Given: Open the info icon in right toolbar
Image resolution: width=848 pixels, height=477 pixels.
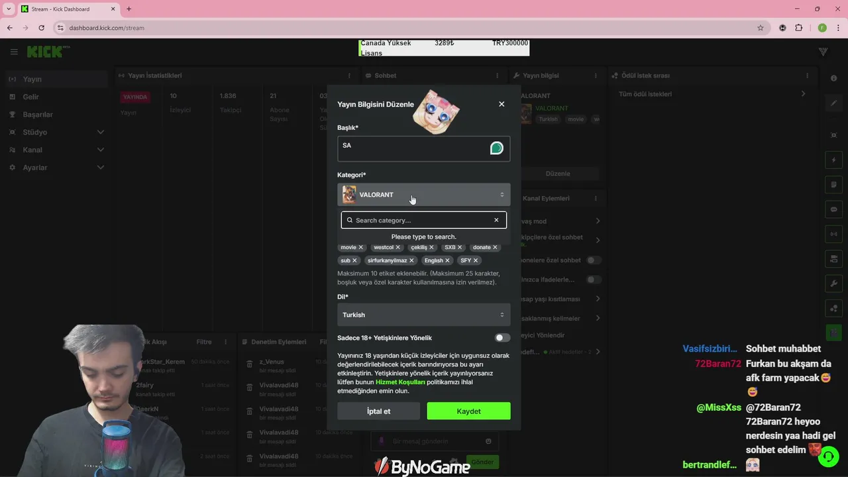Looking at the screenshot, I should [x=833, y=78].
